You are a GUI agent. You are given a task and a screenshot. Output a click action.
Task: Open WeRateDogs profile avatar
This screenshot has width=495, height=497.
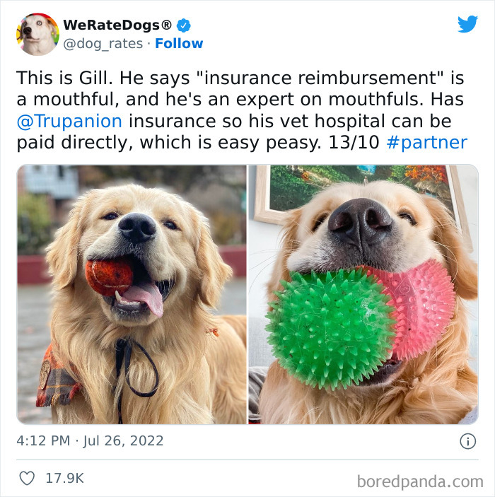[37, 34]
